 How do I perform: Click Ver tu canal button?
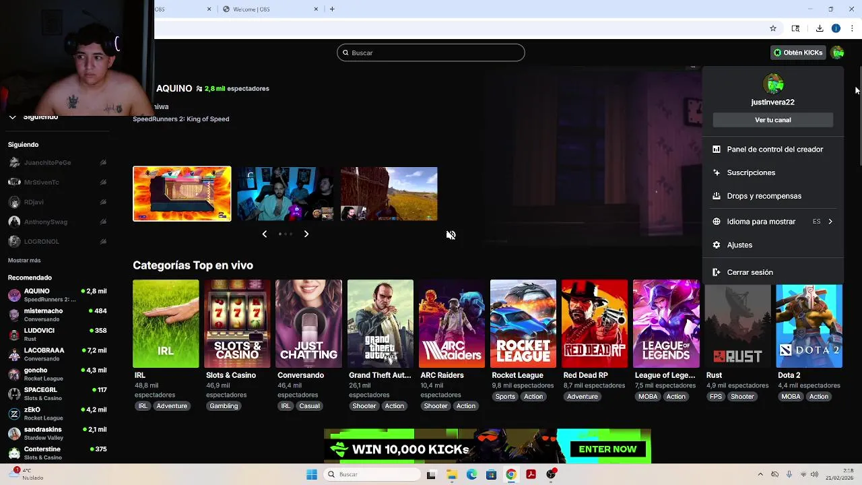(773, 120)
